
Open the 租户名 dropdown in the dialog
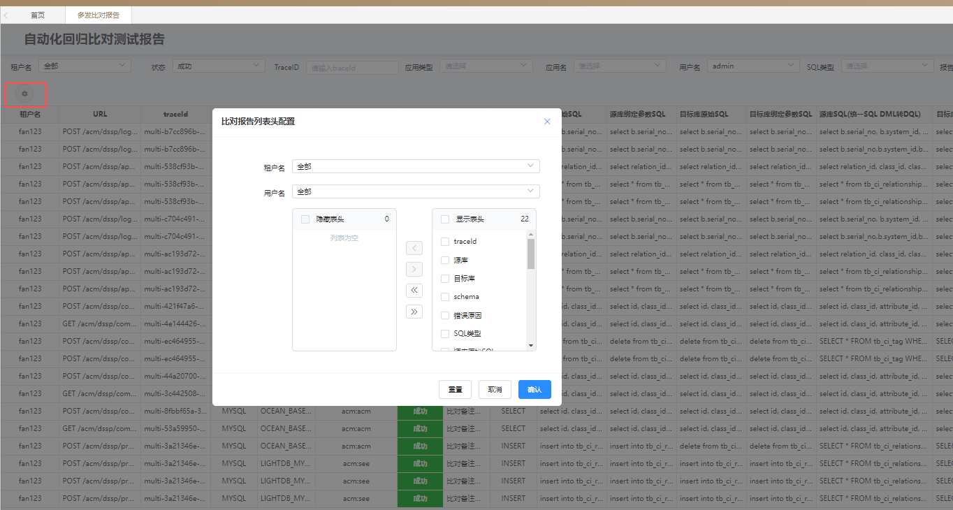coord(416,166)
